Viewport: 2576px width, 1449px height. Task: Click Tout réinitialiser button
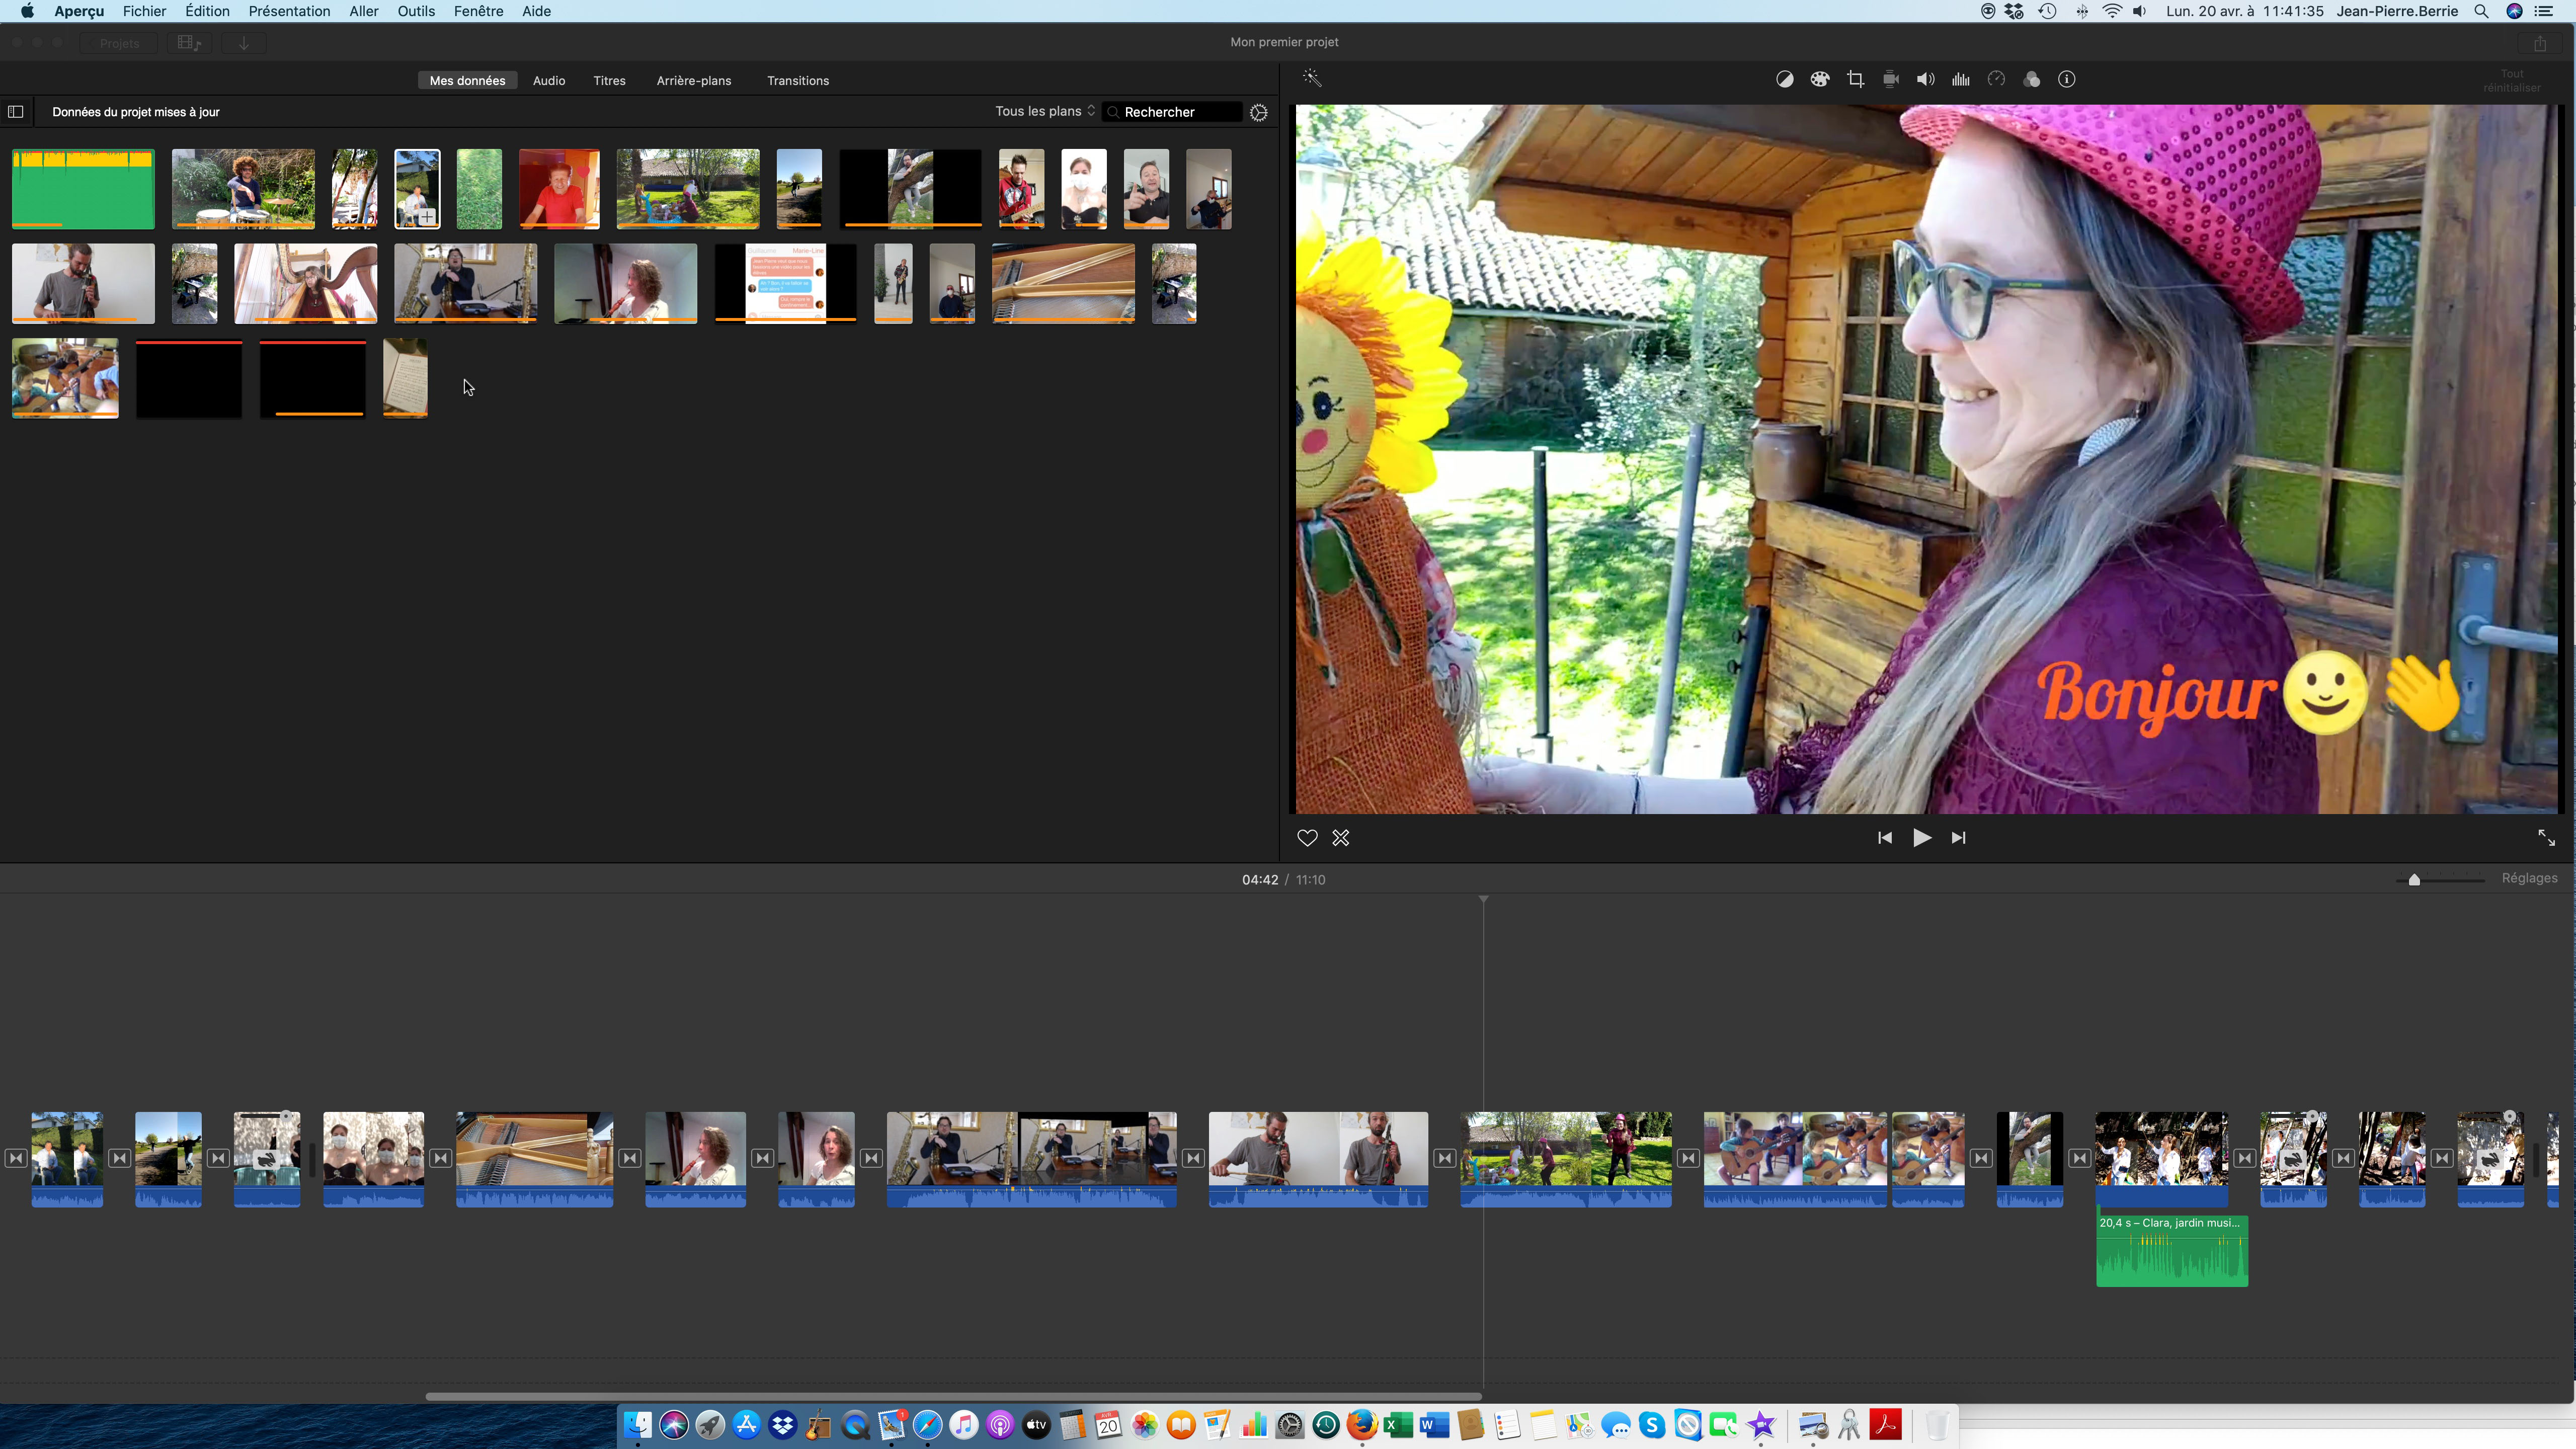point(2512,80)
